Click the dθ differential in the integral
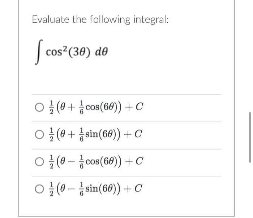This screenshot has width=253, height=218. 101,52
